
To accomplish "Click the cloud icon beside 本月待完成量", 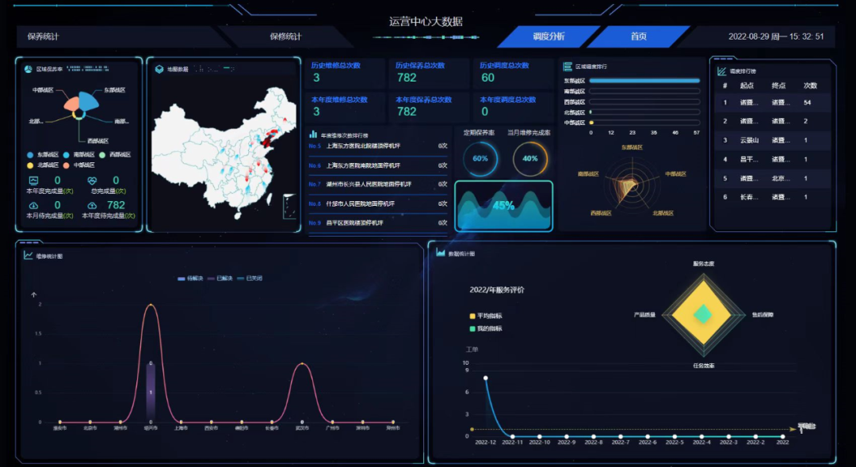I will click(32, 205).
